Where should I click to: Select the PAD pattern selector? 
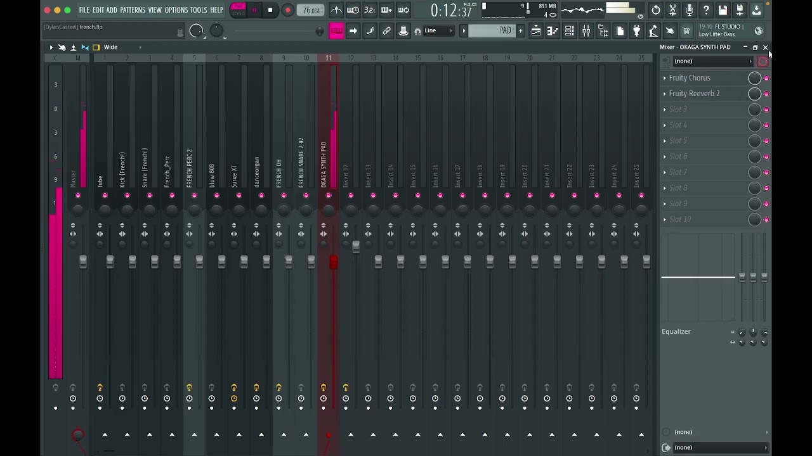[492, 30]
